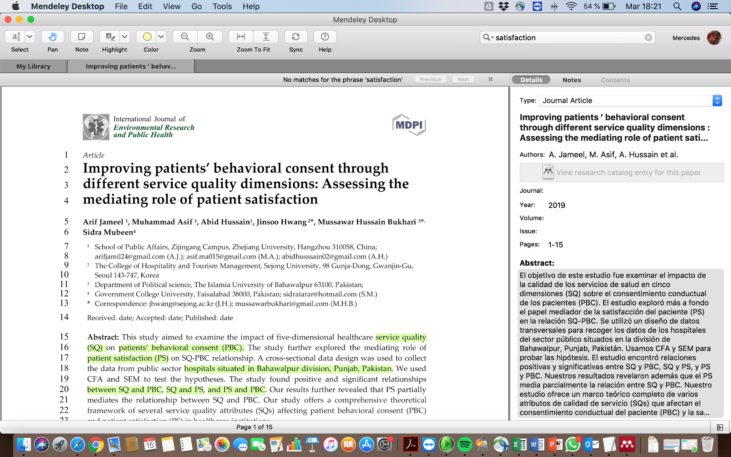
Task: Sync the Mendeley library
Action: tap(296, 37)
